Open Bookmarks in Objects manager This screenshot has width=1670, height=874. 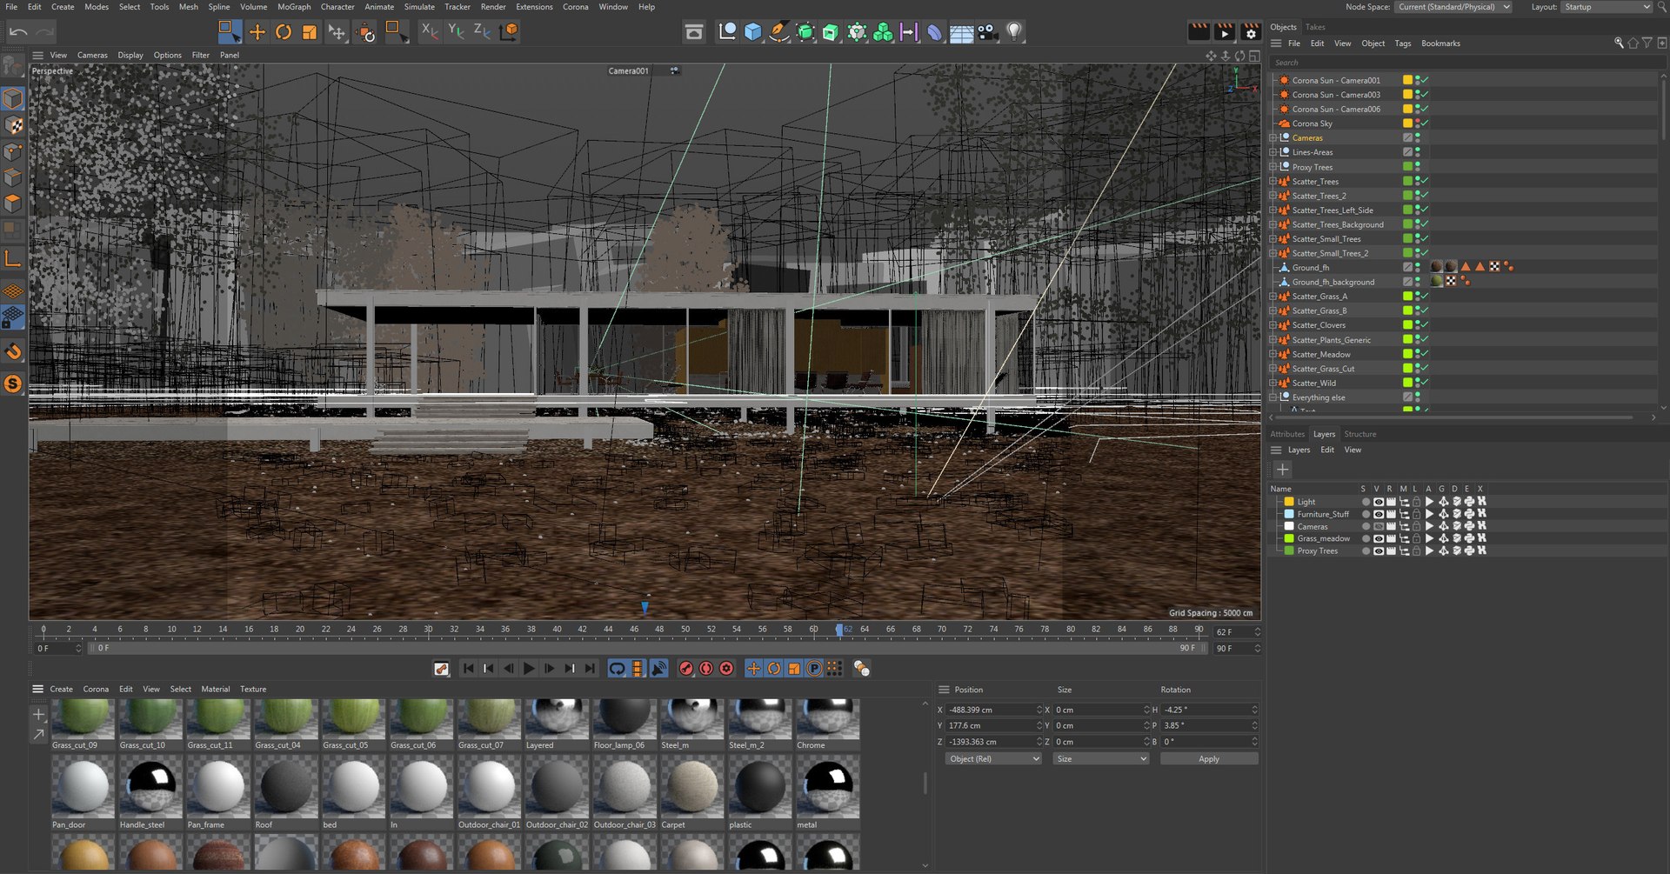click(x=1440, y=43)
